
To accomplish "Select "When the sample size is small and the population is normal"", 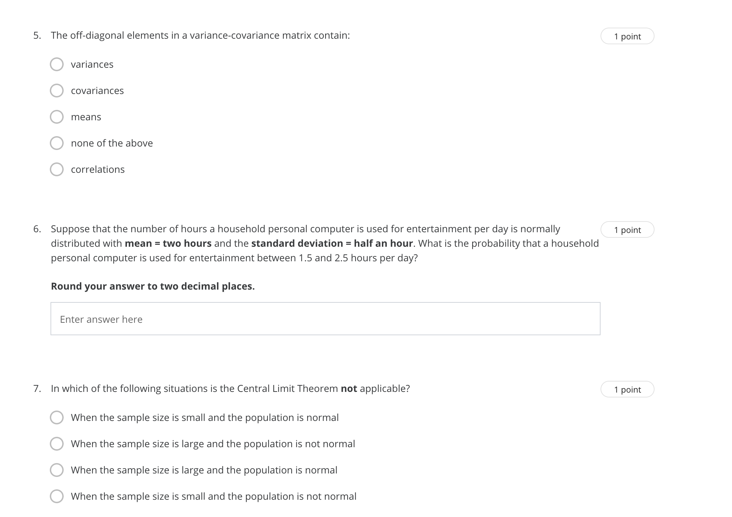I will click(x=57, y=417).
